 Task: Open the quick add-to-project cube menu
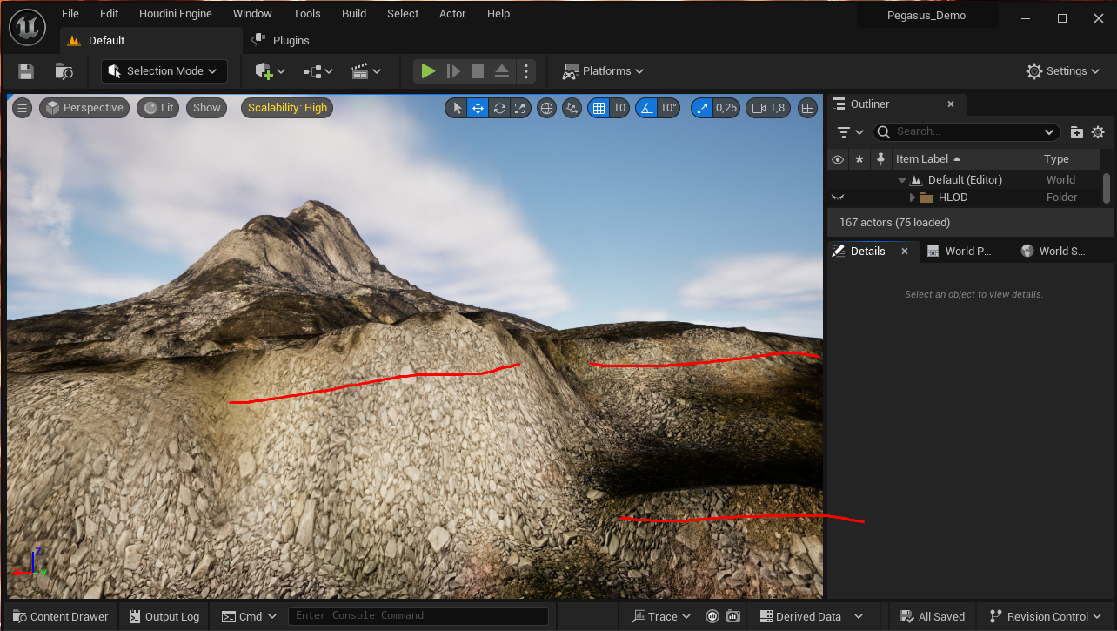(270, 71)
